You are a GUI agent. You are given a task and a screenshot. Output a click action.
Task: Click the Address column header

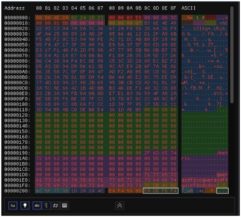pyautogui.click(x=14, y=8)
